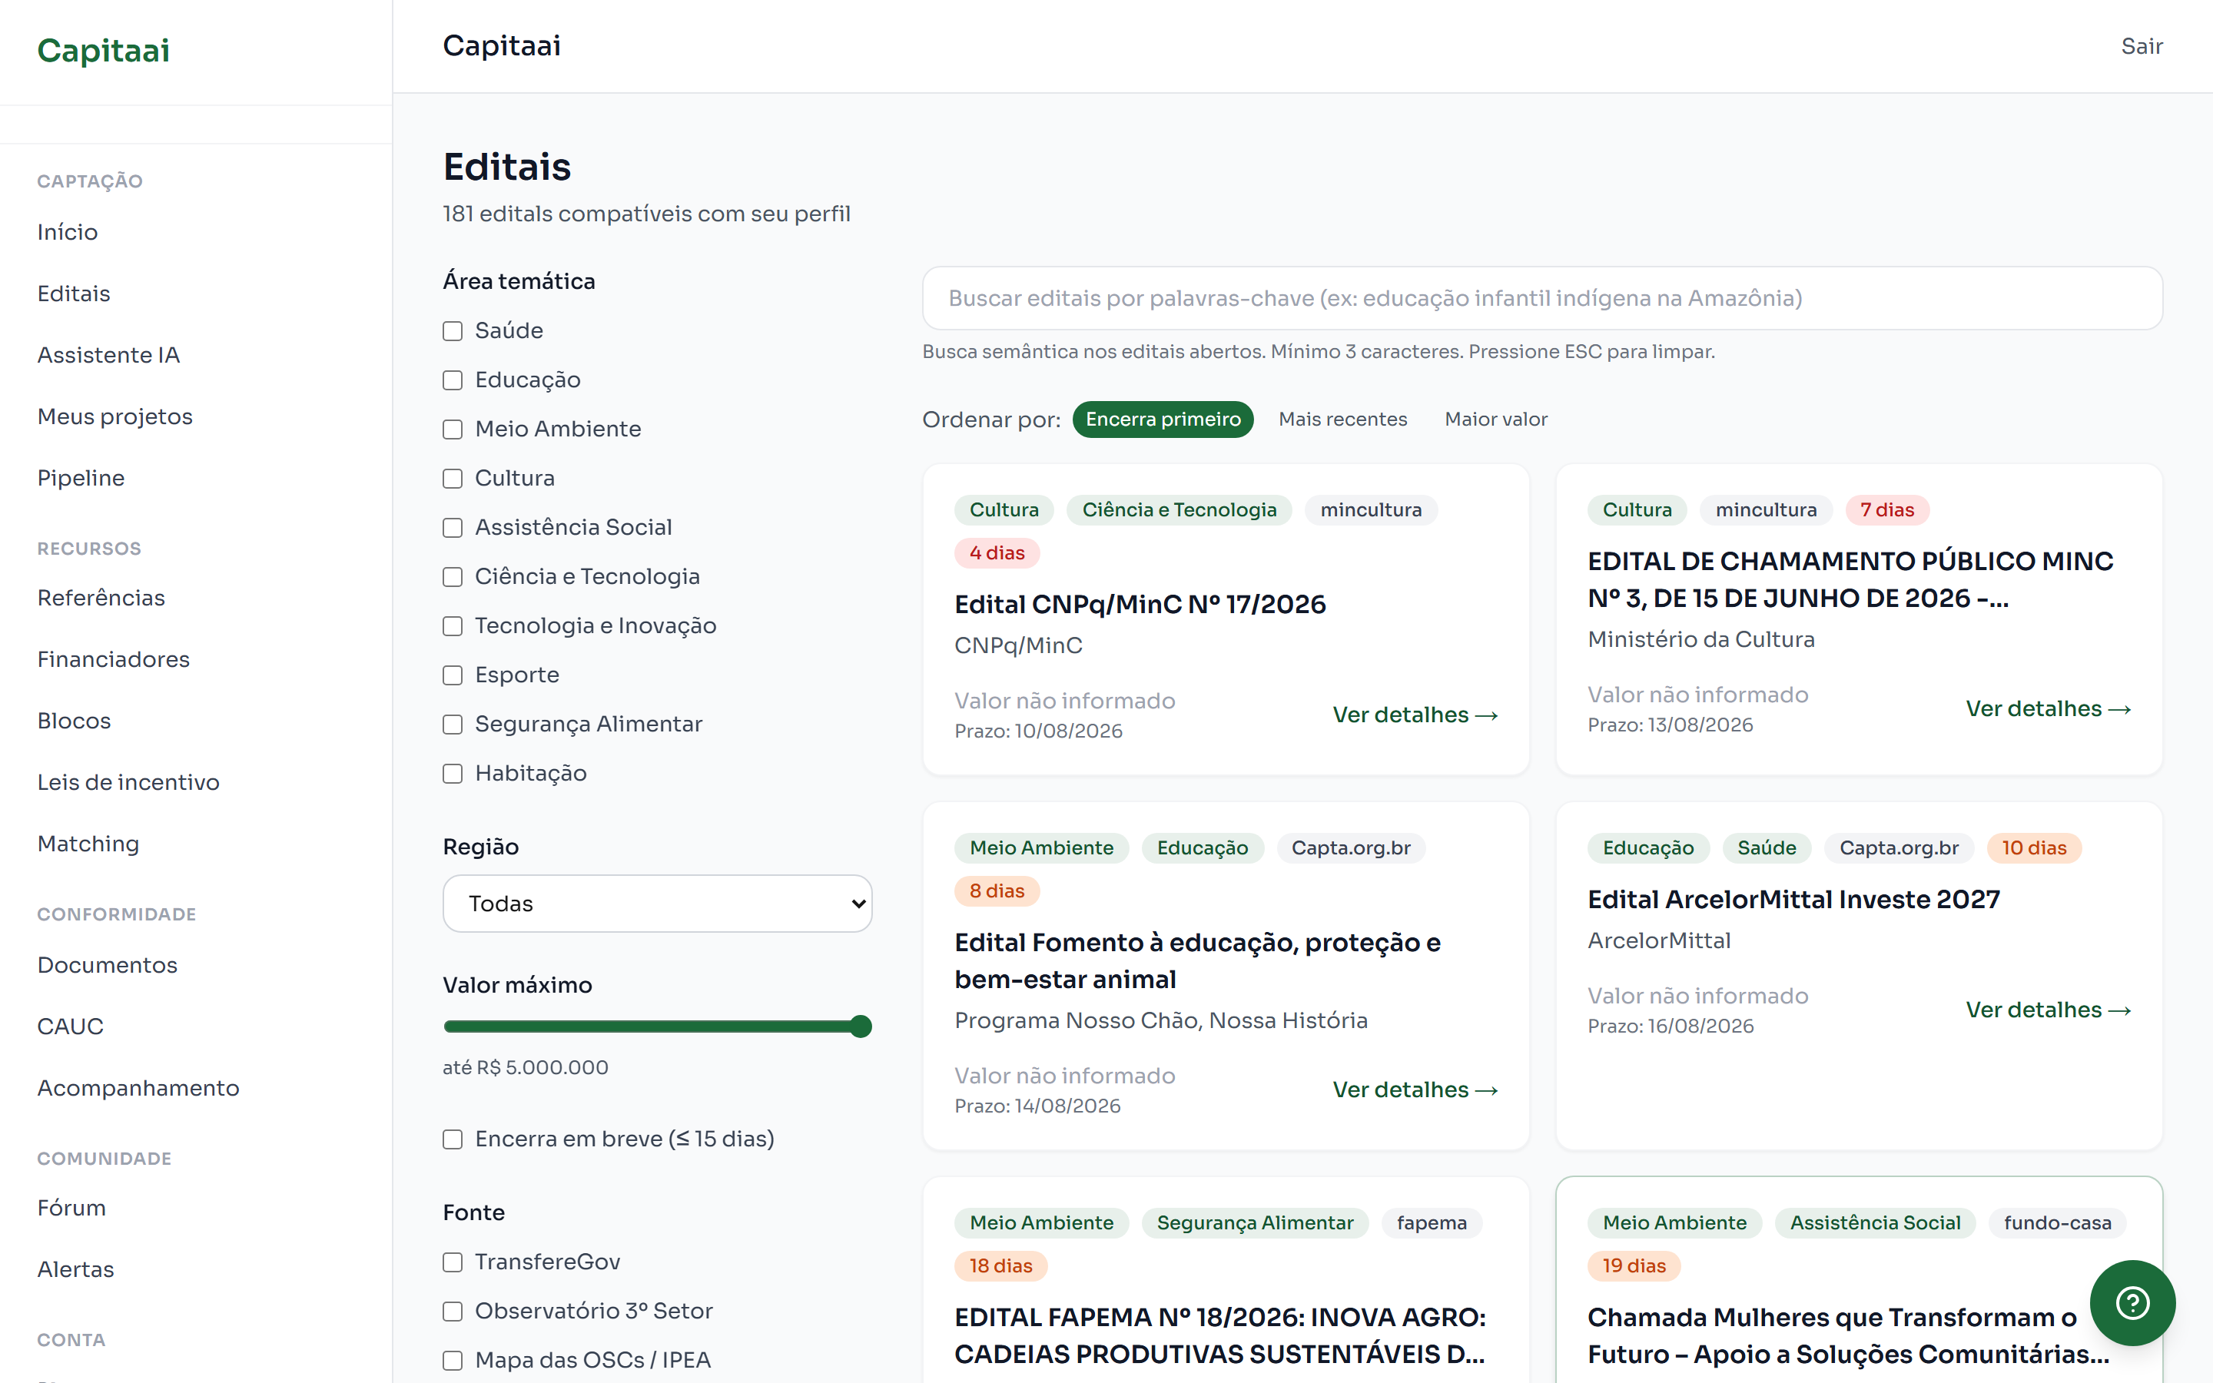Open Leis de incentivo page
This screenshot has height=1383, width=2213.
click(x=129, y=782)
